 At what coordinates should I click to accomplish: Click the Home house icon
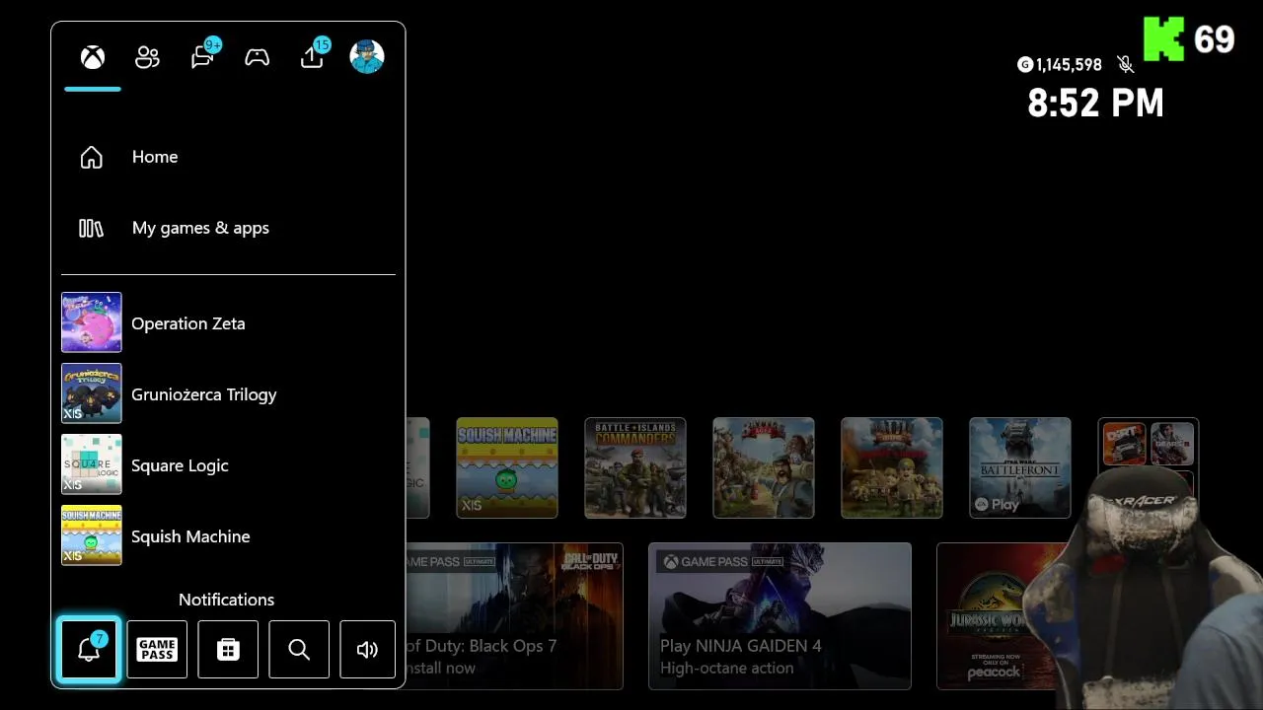tap(91, 157)
